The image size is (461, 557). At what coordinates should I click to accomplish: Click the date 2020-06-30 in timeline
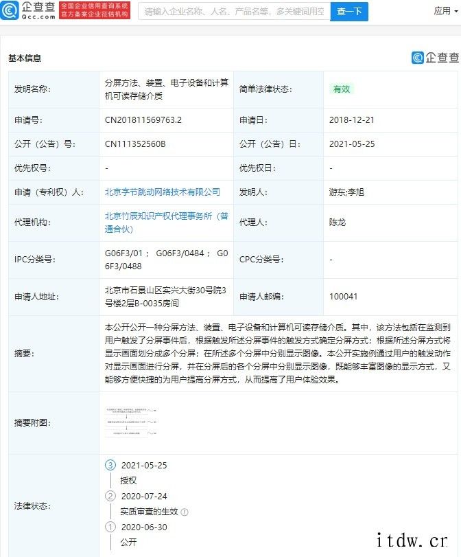(x=144, y=527)
